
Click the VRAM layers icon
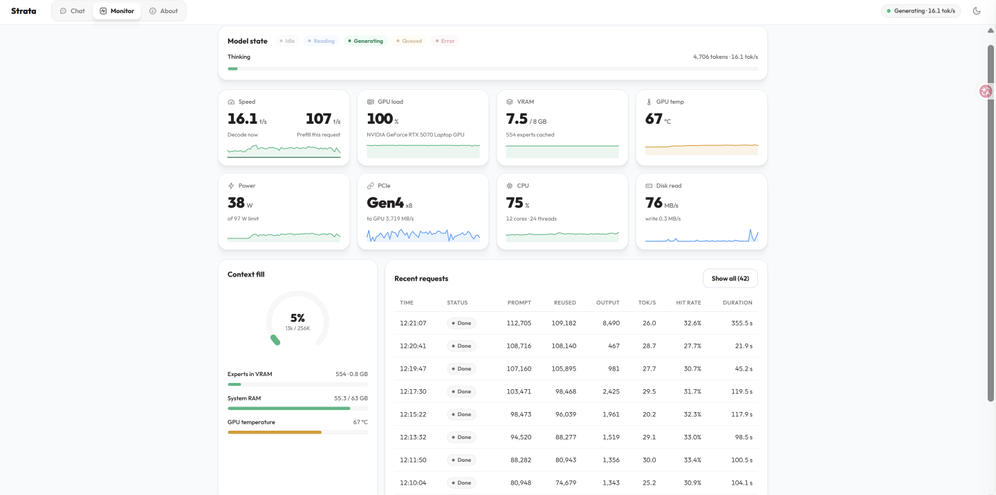[x=510, y=102]
